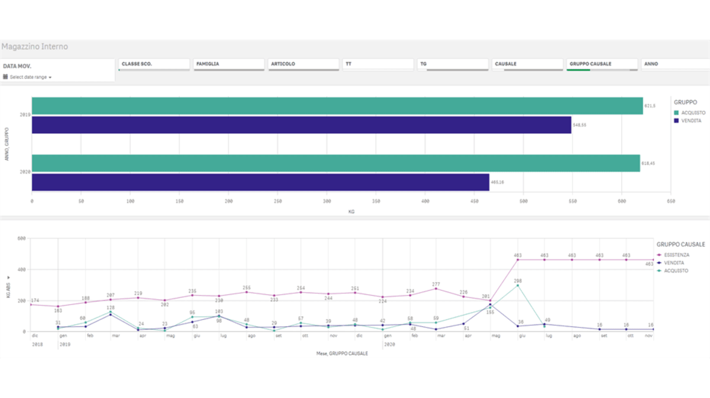This screenshot has height=398, width=710.
Task: Click the FAMIGLIA filter field
Action: [228, 64]
